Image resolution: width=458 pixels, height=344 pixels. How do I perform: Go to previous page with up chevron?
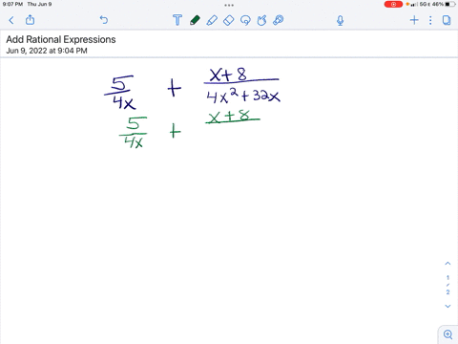[x=448, y=264]
